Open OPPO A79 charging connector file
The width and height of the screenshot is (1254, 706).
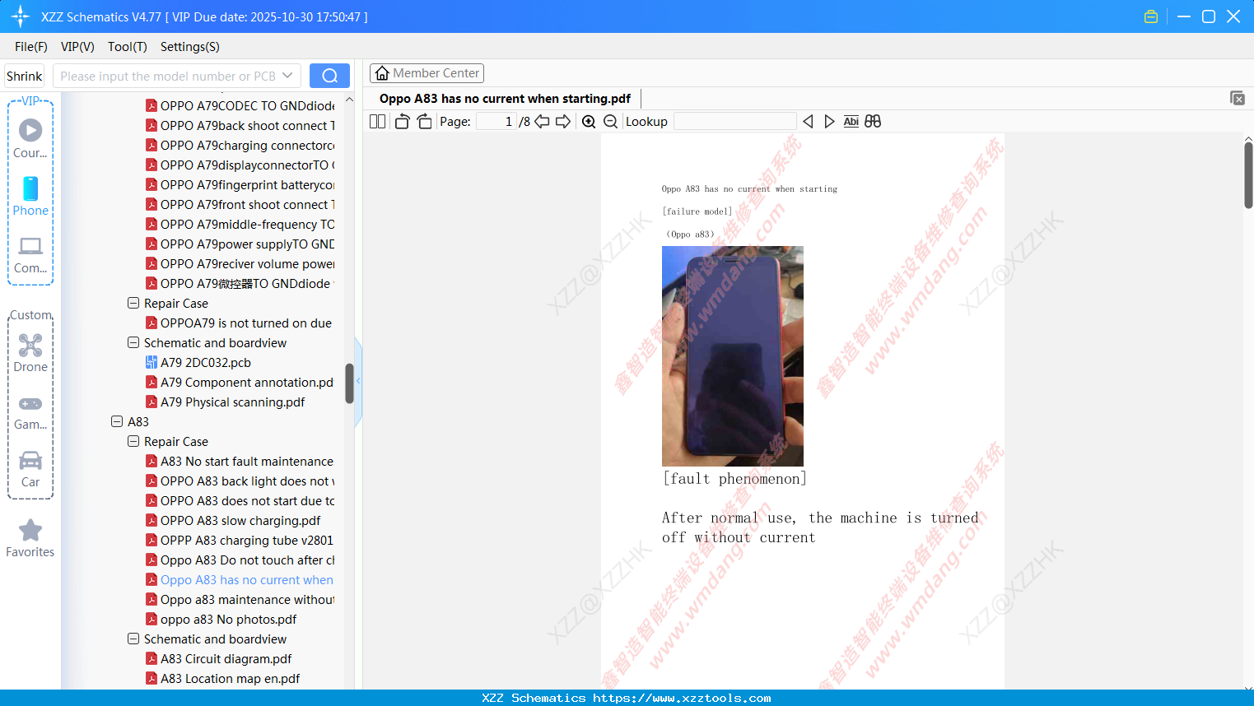click(240, 145)
